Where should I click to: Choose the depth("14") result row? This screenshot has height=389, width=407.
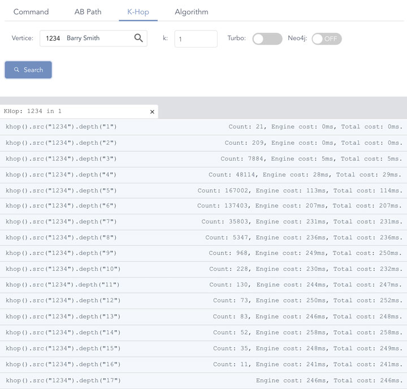click(x=203, y=332)
